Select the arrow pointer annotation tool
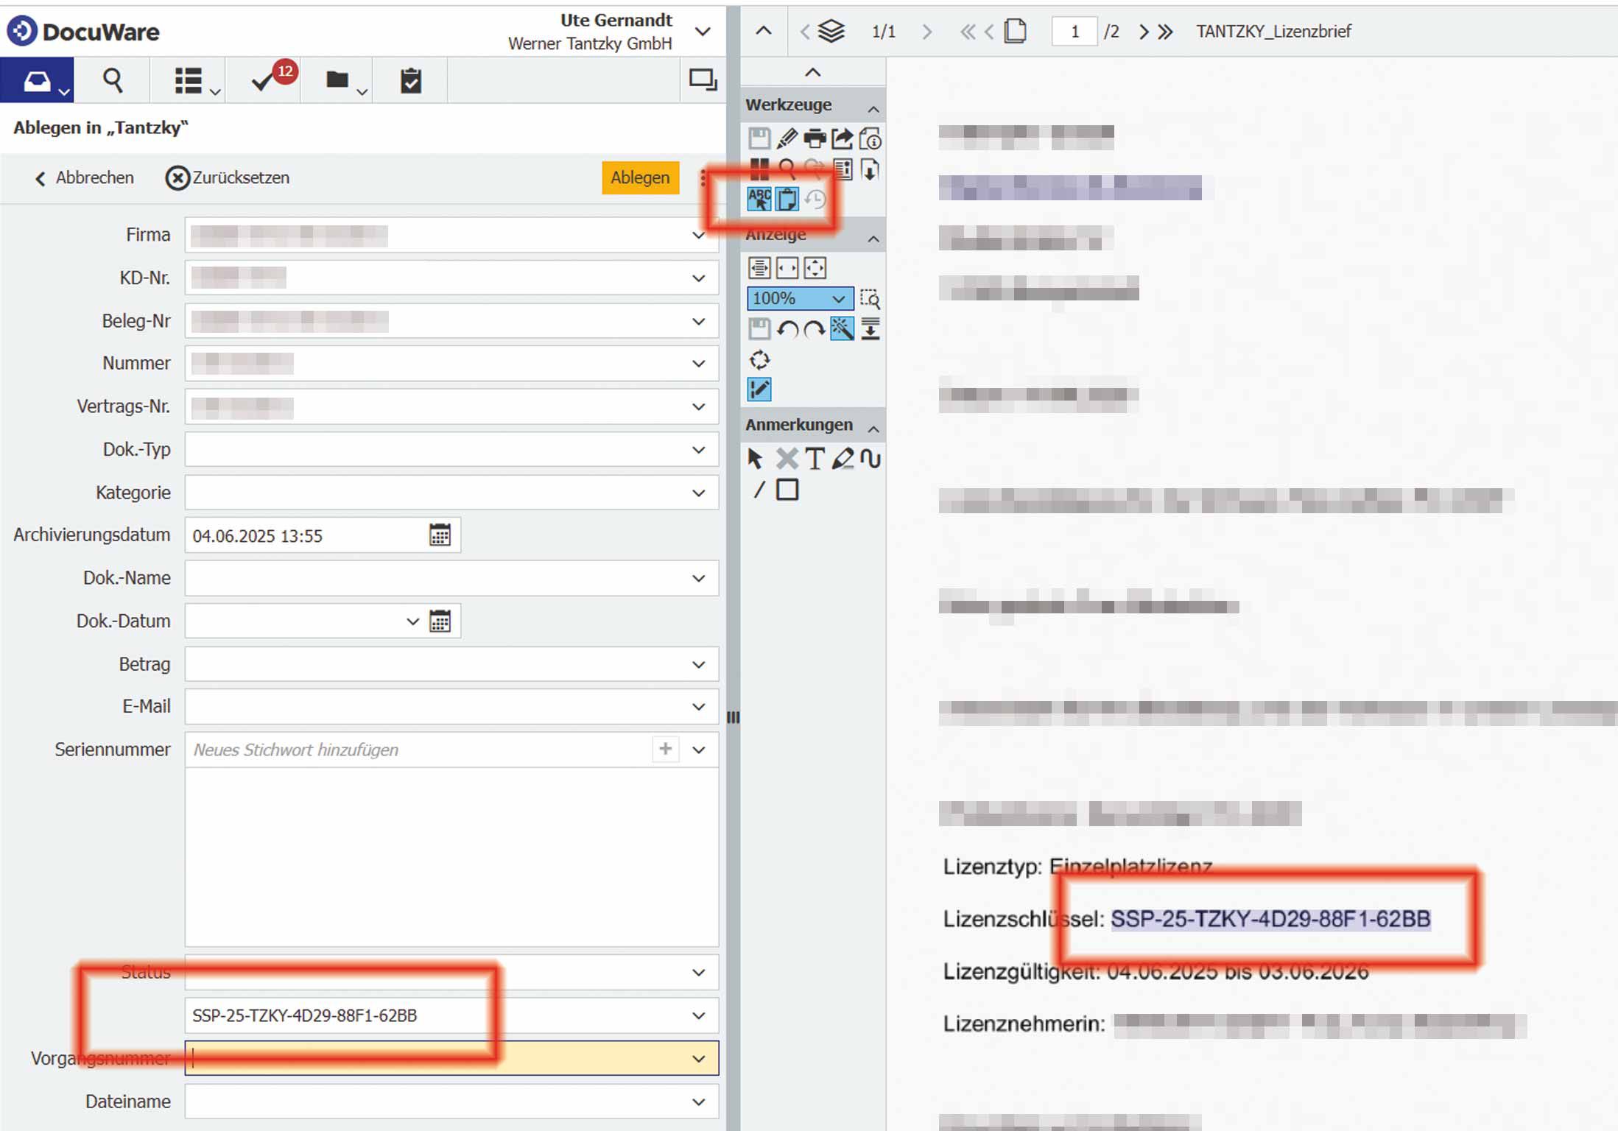This screenshot has width=1618, height=1131. 755,459
